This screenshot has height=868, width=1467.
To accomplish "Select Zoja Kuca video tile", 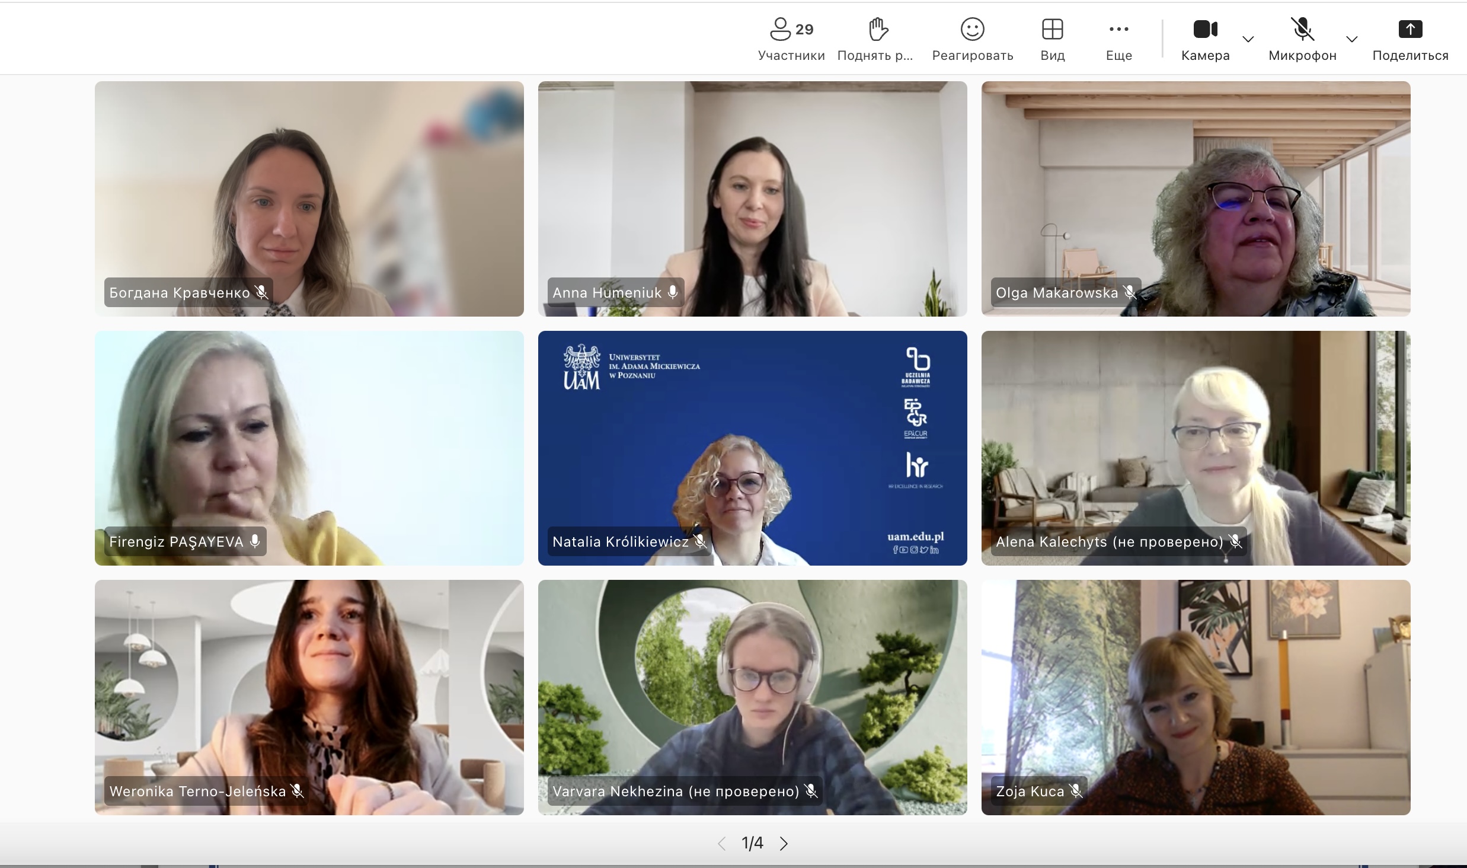I will [1196, 697].
